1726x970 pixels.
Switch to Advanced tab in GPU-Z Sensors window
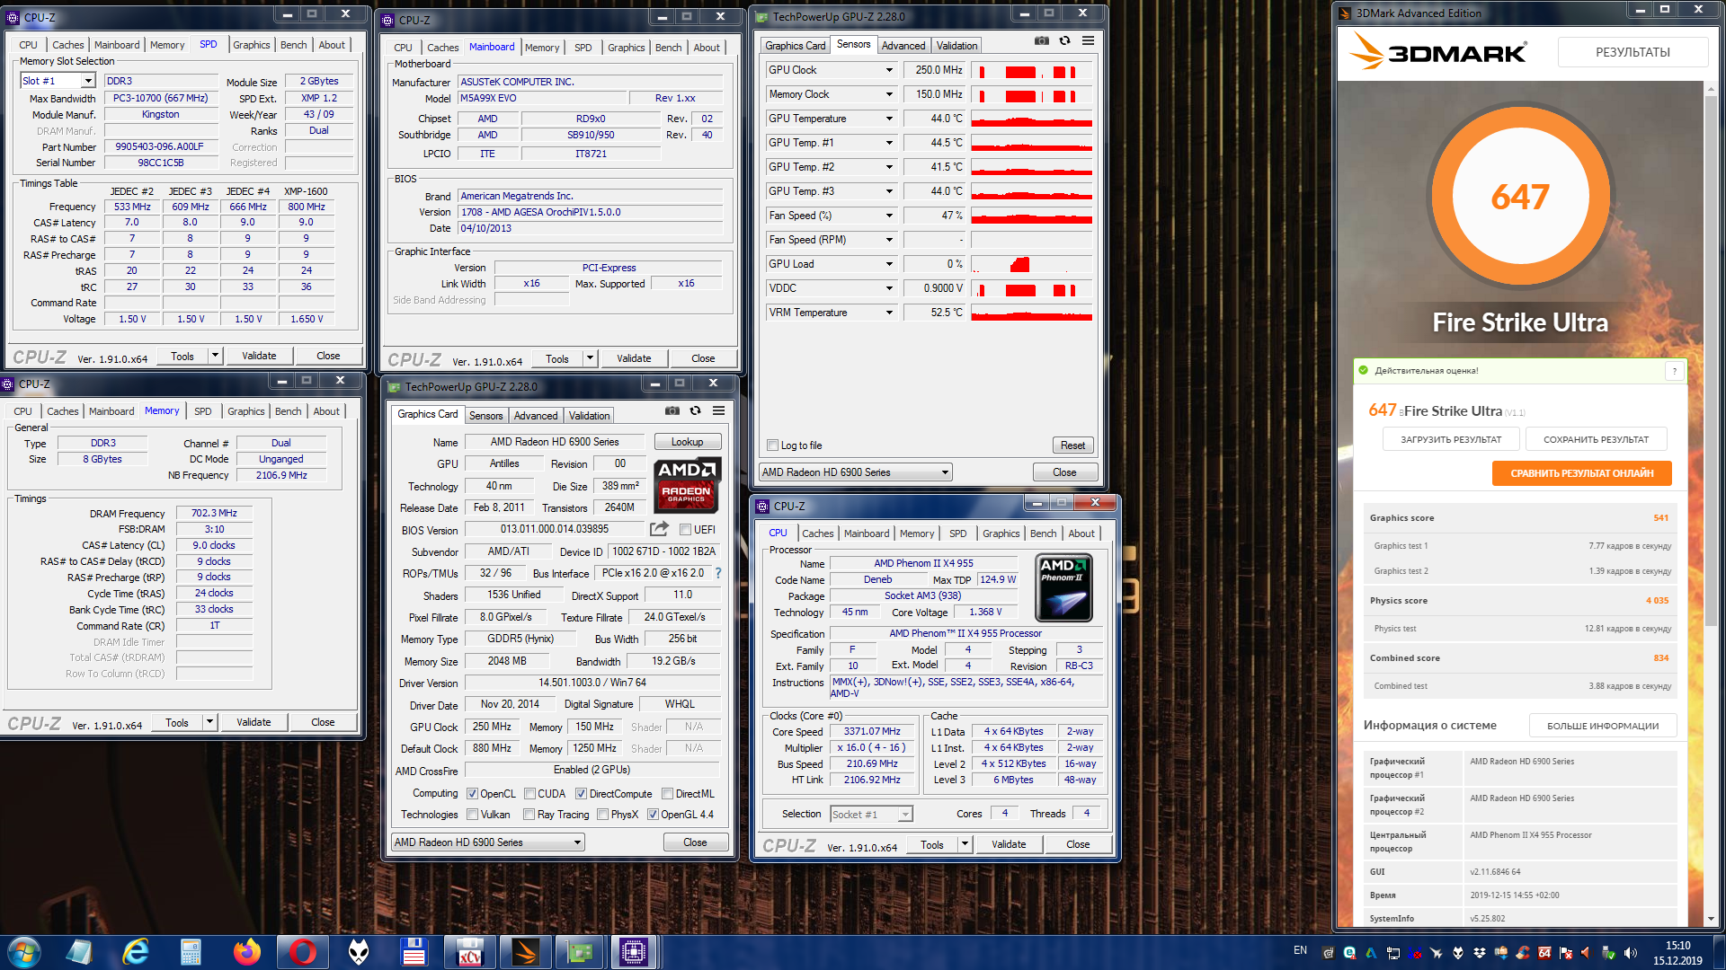[x=903, y=46]
